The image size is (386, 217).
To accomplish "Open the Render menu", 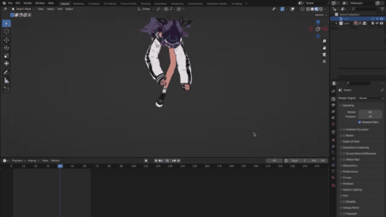I will [x=28, y=3].
